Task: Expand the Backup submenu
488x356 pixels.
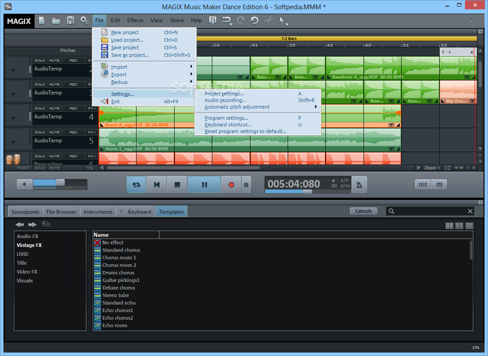Action: pyautogui.click(x=144, y=82)
